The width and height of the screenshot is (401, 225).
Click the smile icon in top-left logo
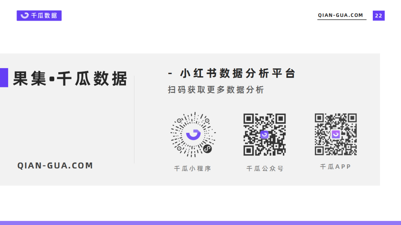(25, 15)
